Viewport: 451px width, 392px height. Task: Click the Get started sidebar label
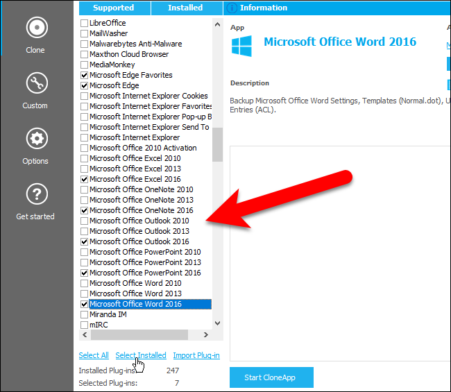(35, 216)
